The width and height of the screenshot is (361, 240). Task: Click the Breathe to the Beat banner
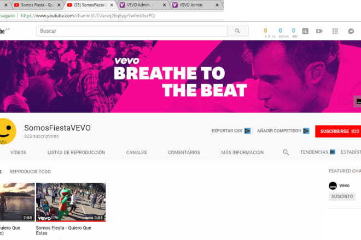tap(180, 76)
